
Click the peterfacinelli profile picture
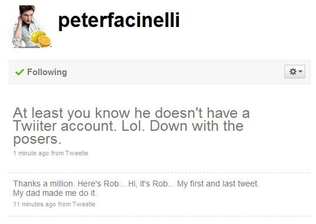[x=31, y=26]
